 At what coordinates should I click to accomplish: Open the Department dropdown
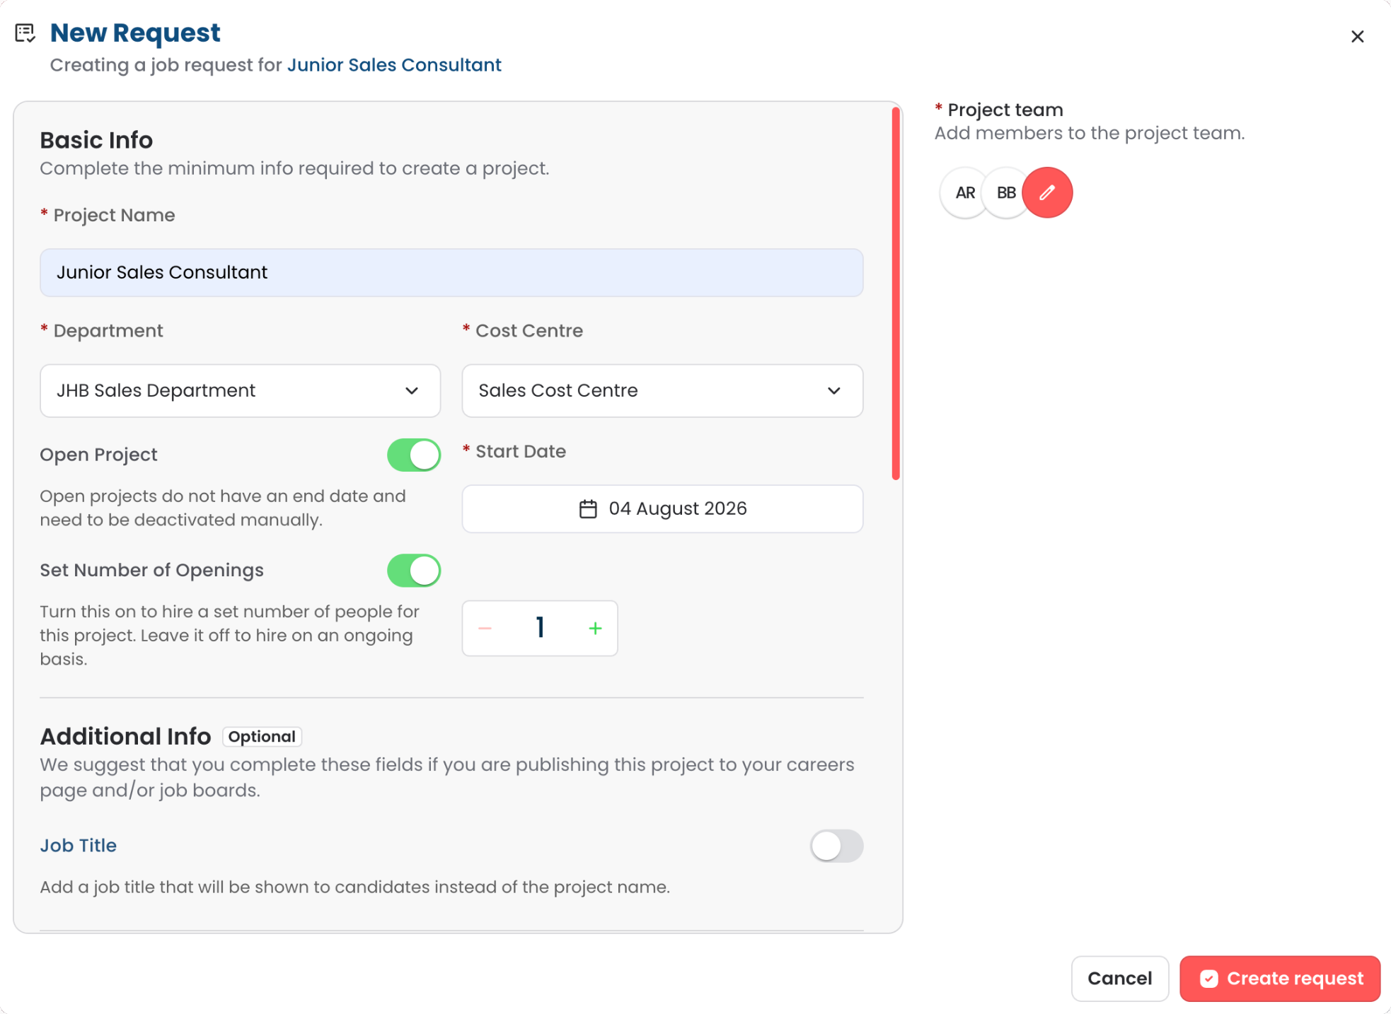pos(240,391)
